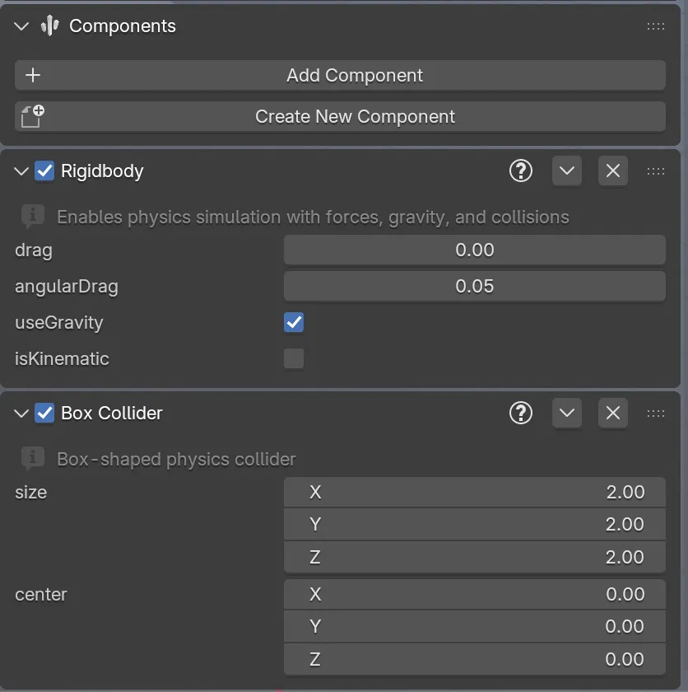Click the Box Collider help question-mark icon

pos(520,413)
